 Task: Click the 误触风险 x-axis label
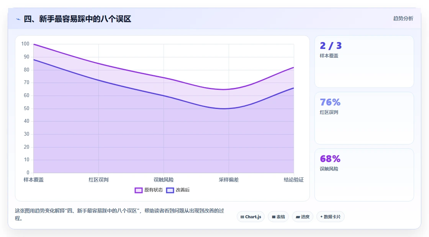164,180
